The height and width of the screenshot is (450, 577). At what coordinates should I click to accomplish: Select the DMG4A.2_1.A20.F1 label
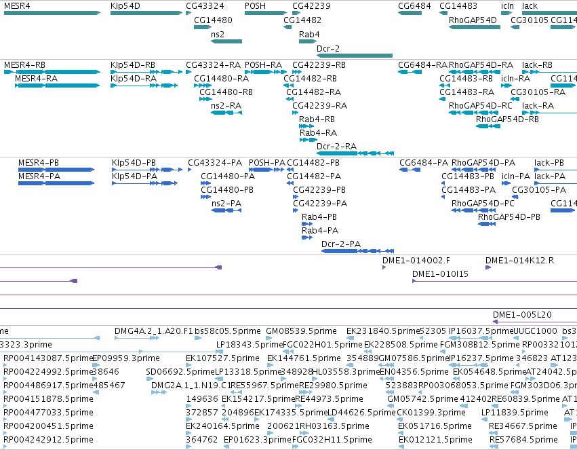point(154,331)
